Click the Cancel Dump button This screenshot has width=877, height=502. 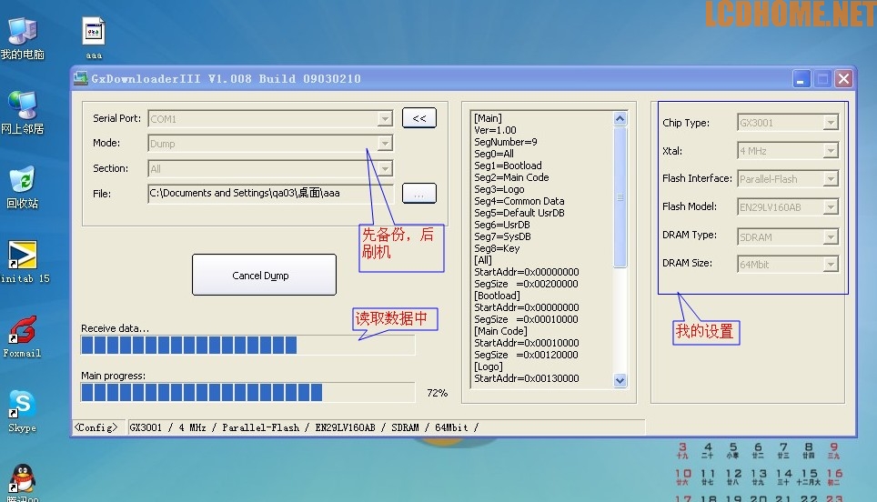click(x=264, y=275)
